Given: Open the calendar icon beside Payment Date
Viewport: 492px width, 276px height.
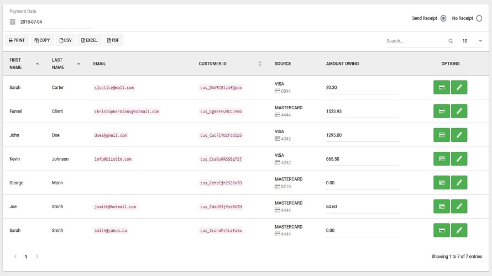Looking at the screenshot, I should pos(13,22).
